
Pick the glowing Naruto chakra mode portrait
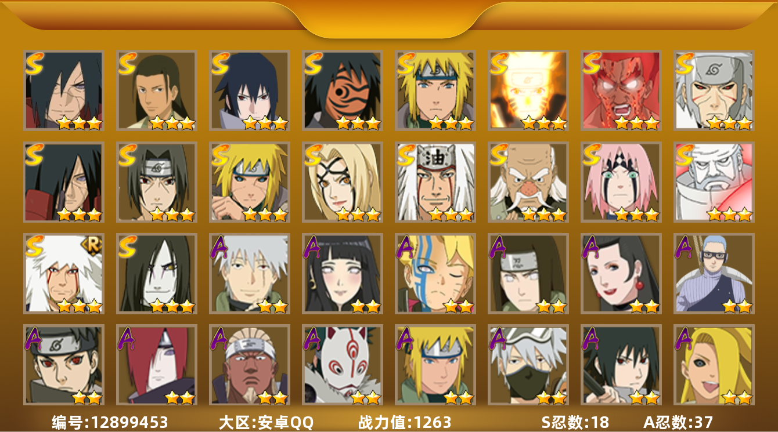[x=528, y=90]
